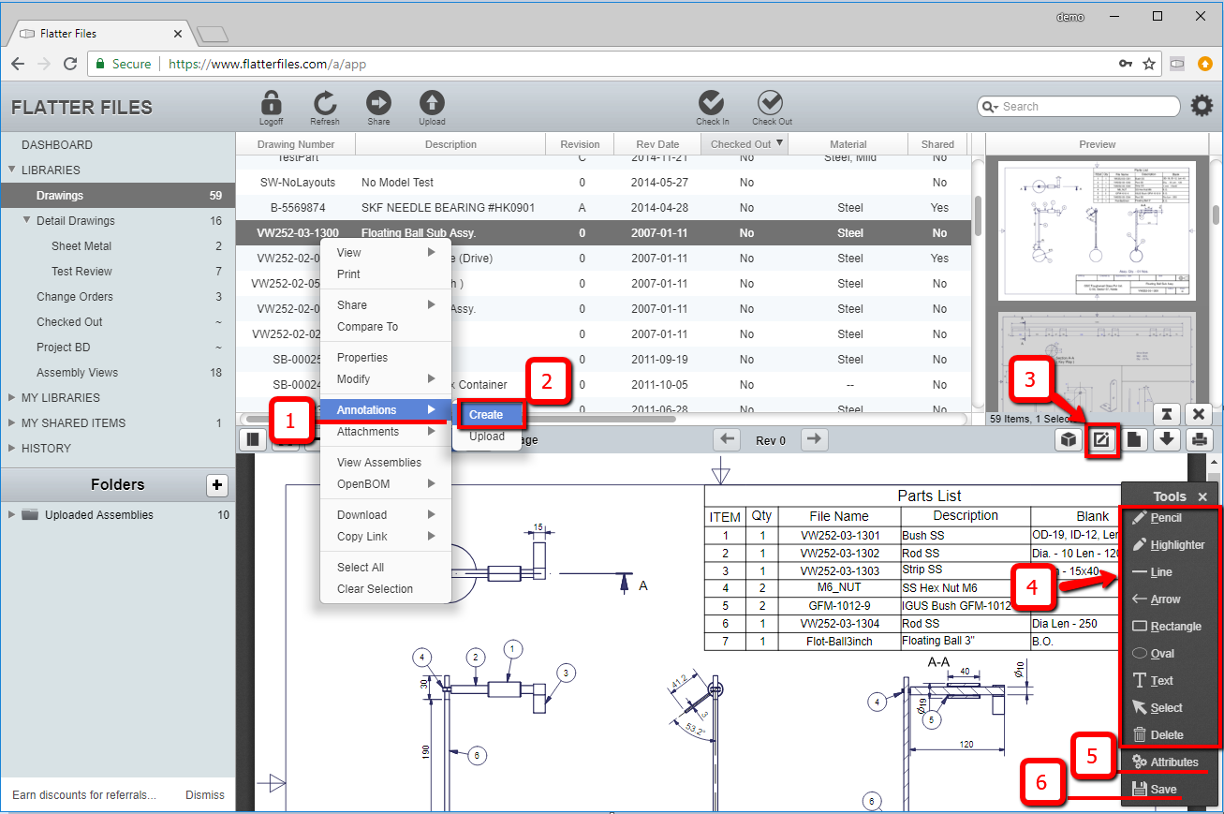Screen dimensions: 1224x814
Task: Choose Properties in context menu
Action: coord(386,358)
